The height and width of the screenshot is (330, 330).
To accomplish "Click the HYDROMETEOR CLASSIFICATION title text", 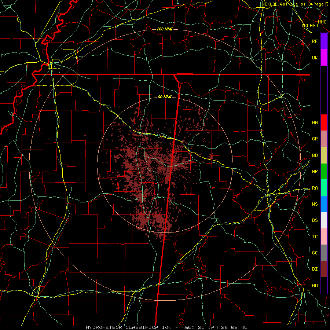I will 129,327.
